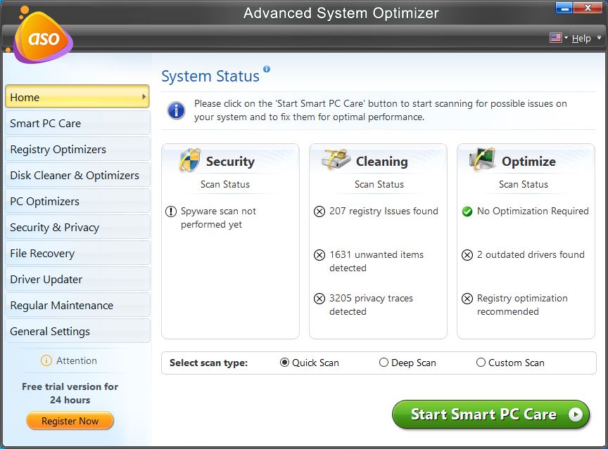Click the Security panel heading
Screen dimensions: 608x449
[x=230, y=162]
